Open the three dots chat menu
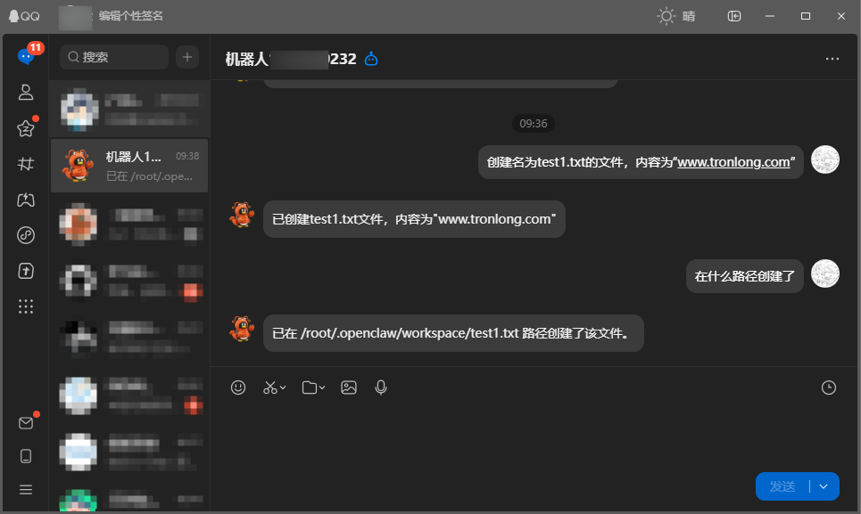The height and width of the screenshot is (514, 861). [832, 59]
